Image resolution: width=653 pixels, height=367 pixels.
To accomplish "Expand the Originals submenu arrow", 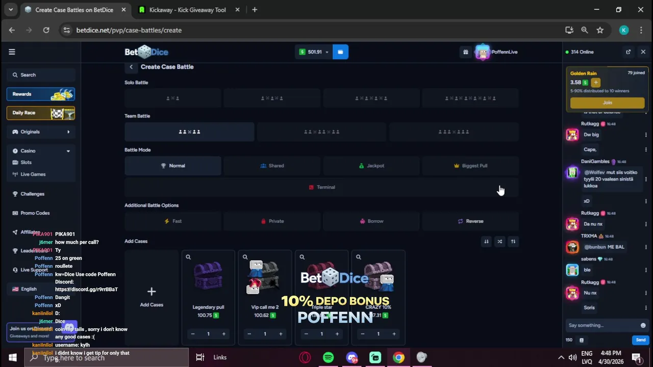I will [x=68, y=132].
